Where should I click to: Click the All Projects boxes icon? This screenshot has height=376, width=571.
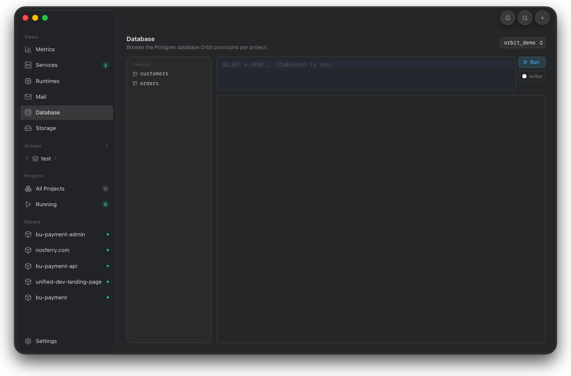28,188
